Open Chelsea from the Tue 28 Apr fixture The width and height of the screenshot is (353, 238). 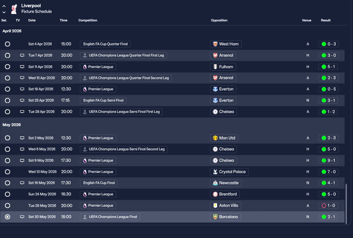click(223, 112)
